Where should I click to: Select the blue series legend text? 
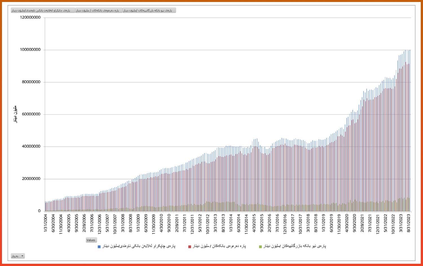click(139, 246)
